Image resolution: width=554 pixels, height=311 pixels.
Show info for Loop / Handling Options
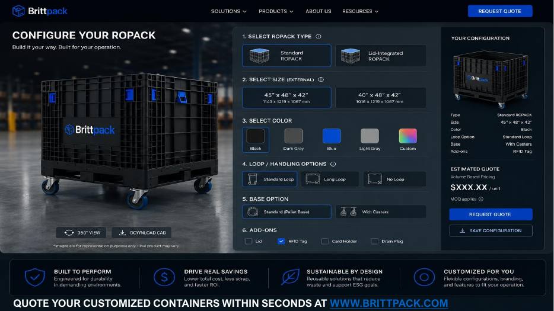tap(333, 164)
